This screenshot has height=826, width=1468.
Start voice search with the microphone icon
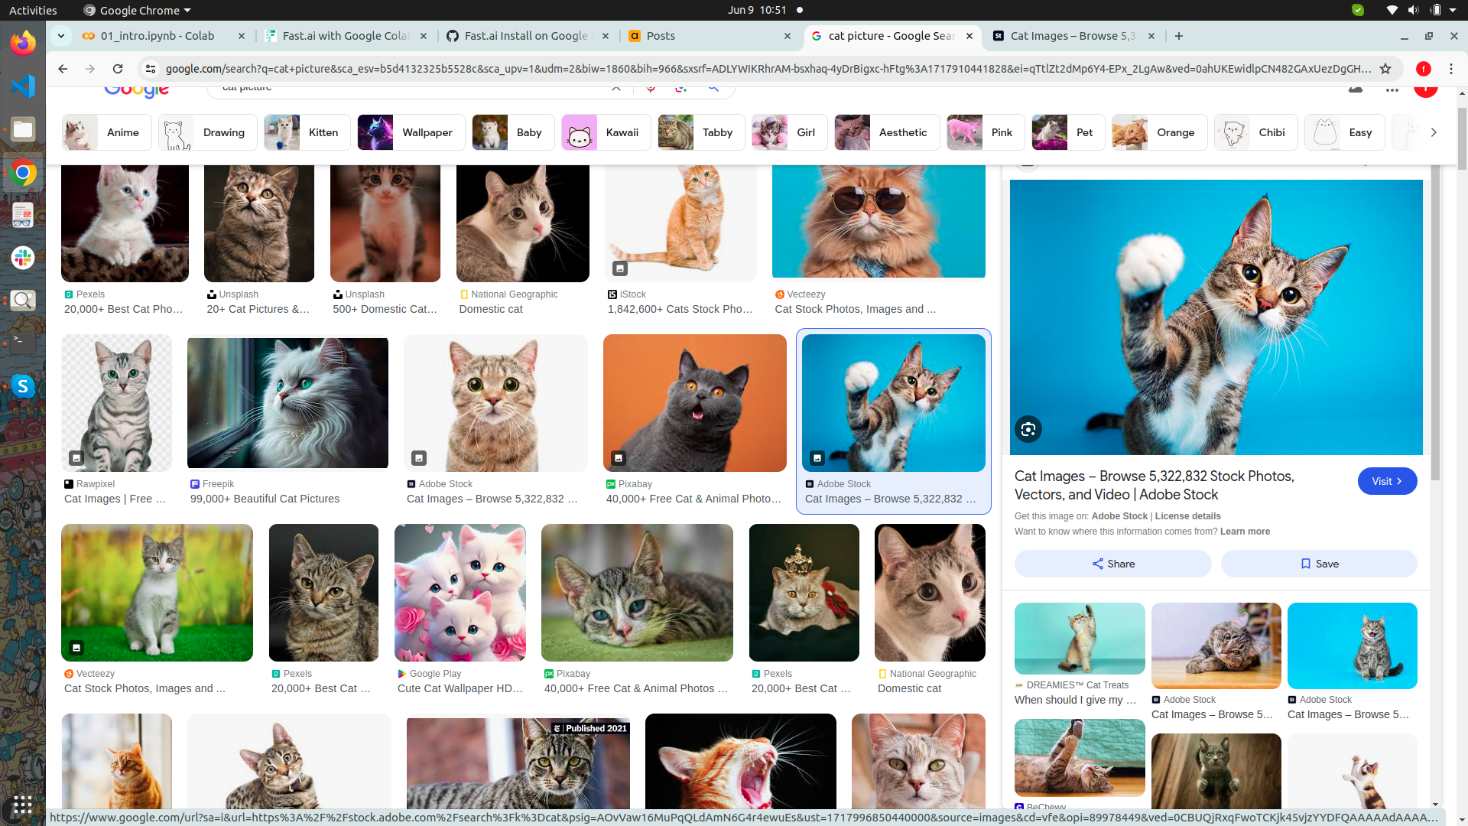coord(651,87)
